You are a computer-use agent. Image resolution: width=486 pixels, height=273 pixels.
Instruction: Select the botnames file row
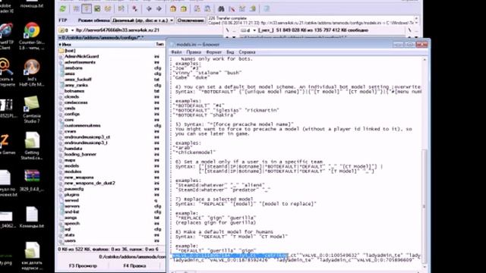[112, 91]
